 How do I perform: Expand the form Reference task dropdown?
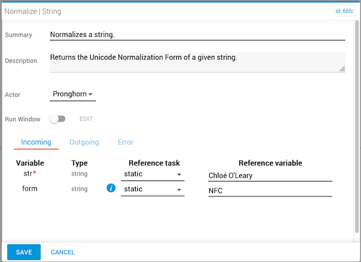[x=153, y=189]
